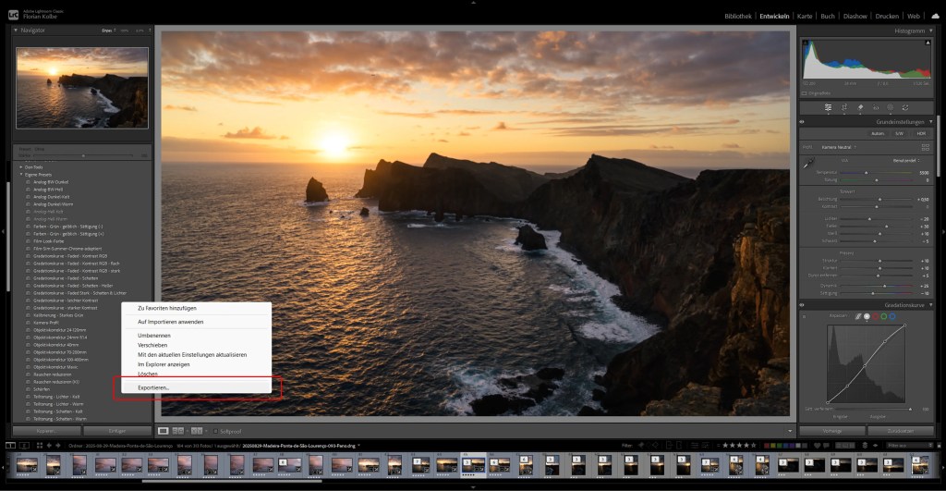
Task: Enable the Softproof checkbox
Action: (x=215, y=431)
